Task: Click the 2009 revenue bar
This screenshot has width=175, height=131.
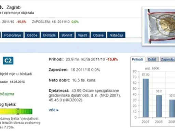Action: click(x=172, y=108)
